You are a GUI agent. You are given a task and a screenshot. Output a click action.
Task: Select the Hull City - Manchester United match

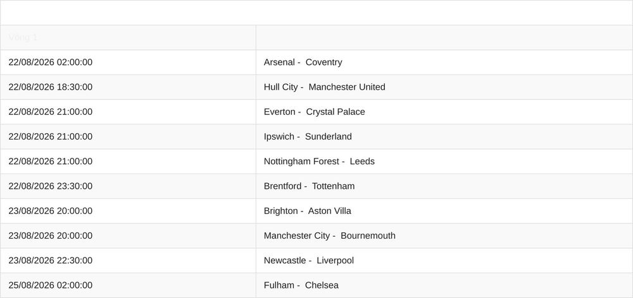point(325,87)
